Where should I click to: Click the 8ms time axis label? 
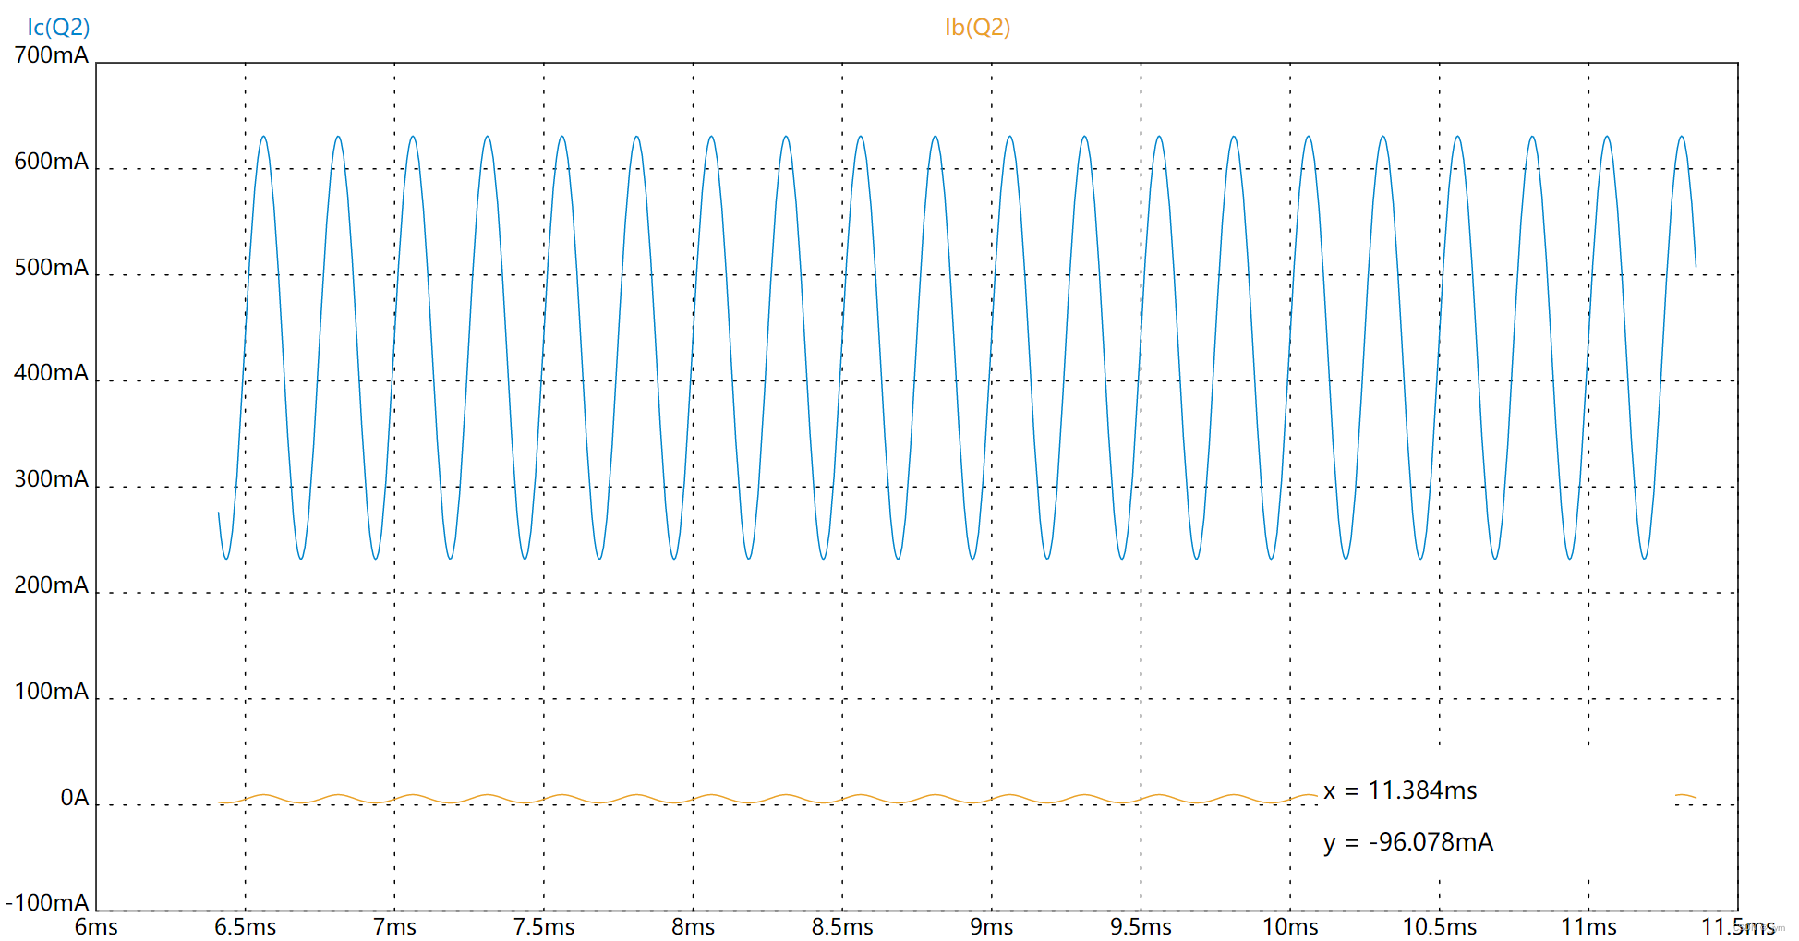tap(694, 927)
